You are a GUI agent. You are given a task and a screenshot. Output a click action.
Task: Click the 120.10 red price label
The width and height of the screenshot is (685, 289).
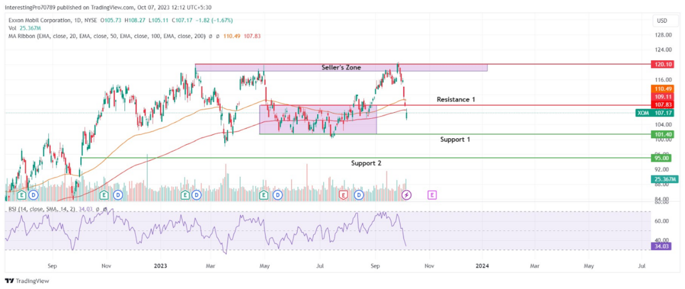[663, 64]
